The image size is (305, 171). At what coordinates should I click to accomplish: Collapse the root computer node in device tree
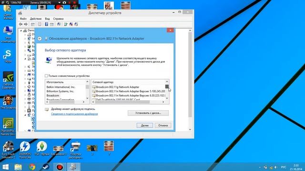pyautogui.click(x=21, y=30)
